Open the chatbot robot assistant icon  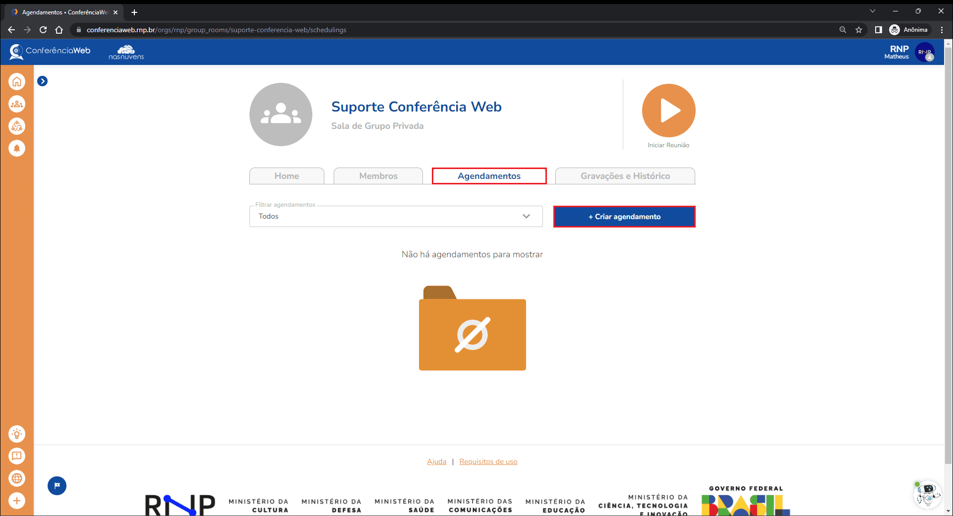coord(926,494)
